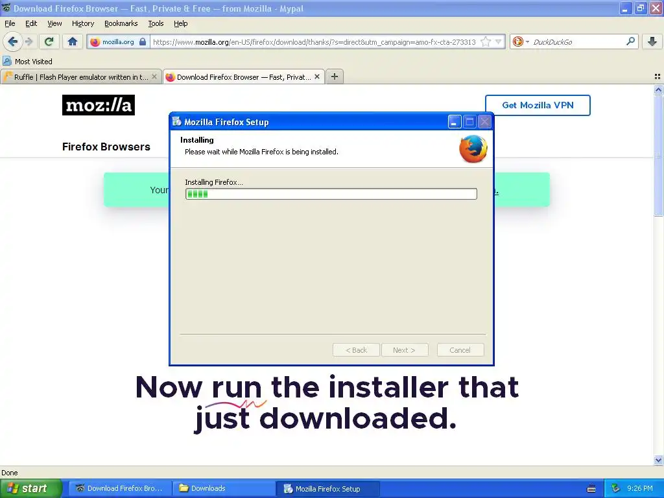Reload the page with the refresh icon

point(49,41)
